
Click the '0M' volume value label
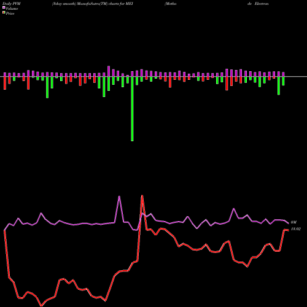click(293, 222)
